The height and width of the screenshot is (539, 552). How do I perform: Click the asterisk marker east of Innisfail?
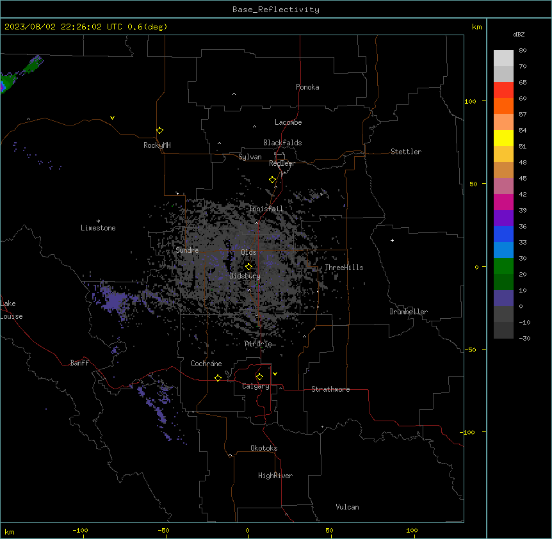(321, 195)
